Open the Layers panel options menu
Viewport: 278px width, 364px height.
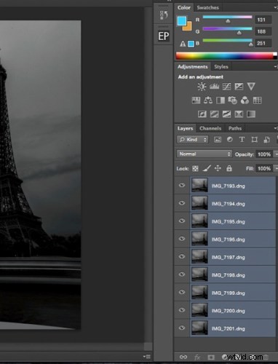coord(276,128)
